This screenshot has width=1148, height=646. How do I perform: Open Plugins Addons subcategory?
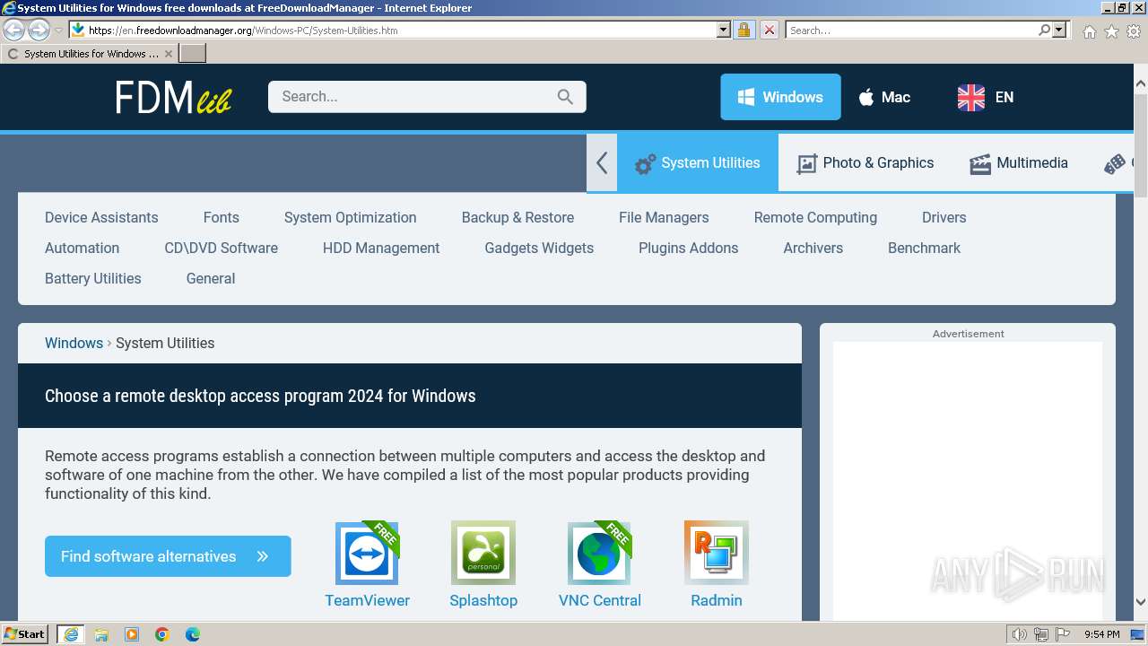click(688, 248)
